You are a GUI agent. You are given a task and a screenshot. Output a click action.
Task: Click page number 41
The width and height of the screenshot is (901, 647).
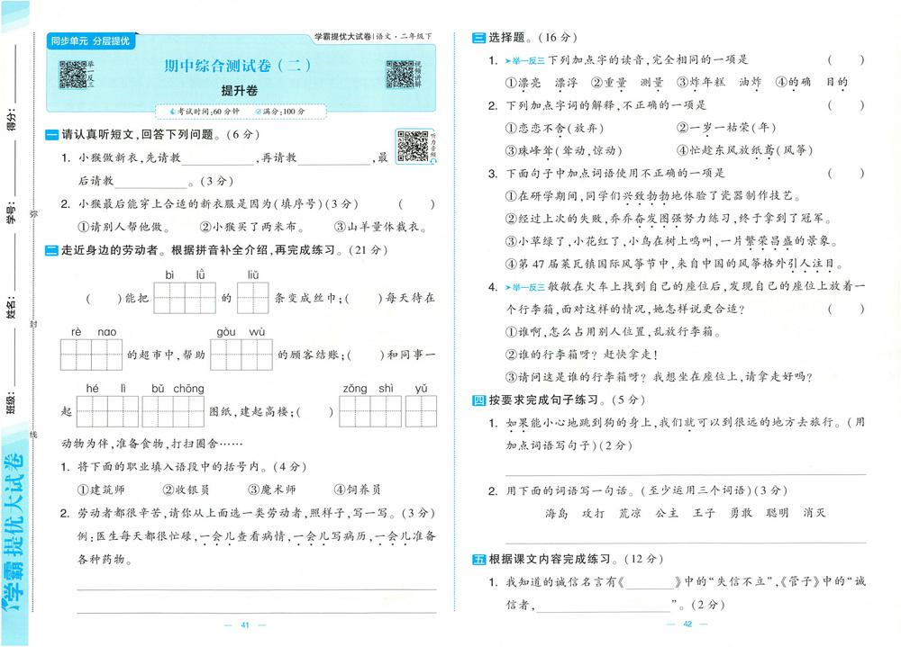pyautogui.click(x=245, y=625)
